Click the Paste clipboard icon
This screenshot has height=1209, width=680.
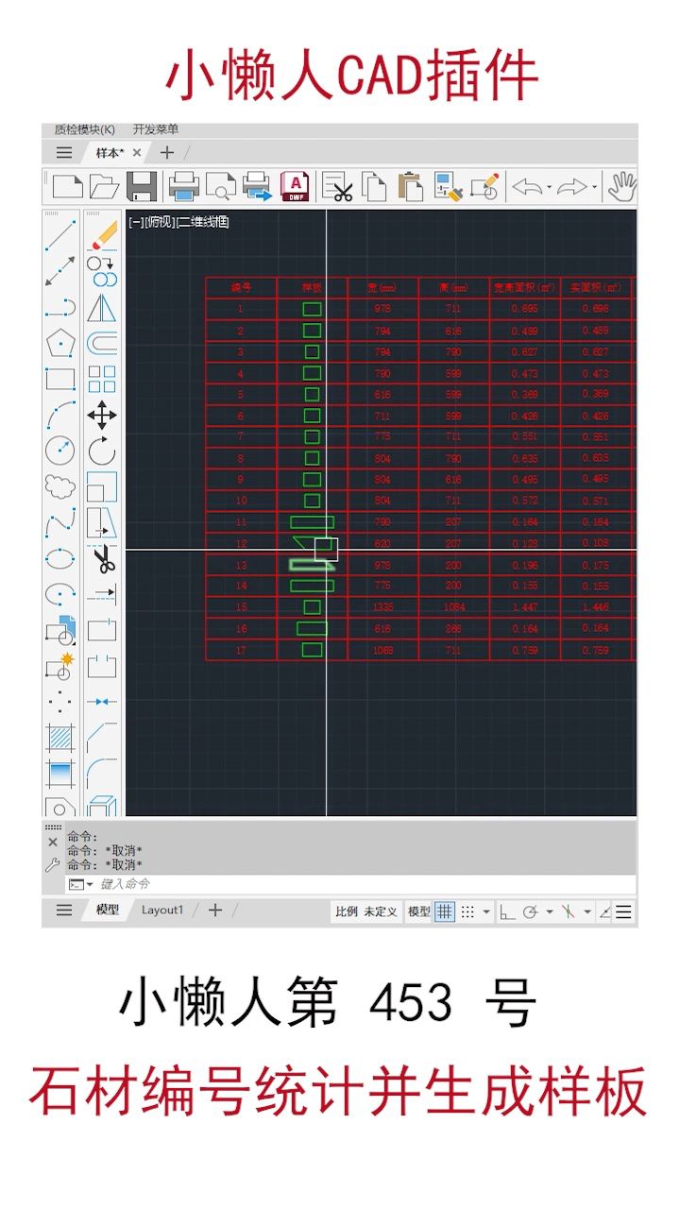411,186
